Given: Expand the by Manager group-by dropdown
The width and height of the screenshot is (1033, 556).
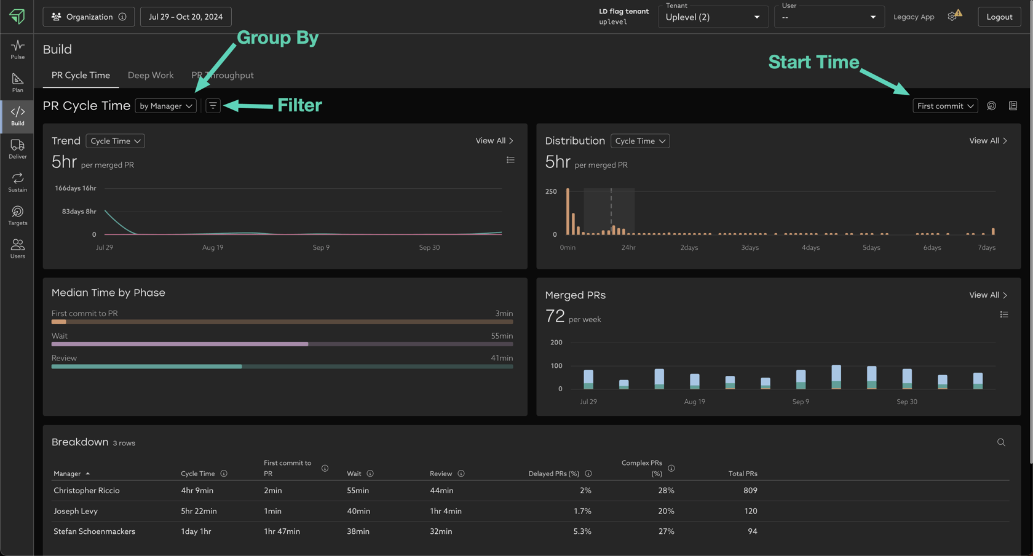Looking at the screenshot, I should pyautogui.click(x=165, y=106).
